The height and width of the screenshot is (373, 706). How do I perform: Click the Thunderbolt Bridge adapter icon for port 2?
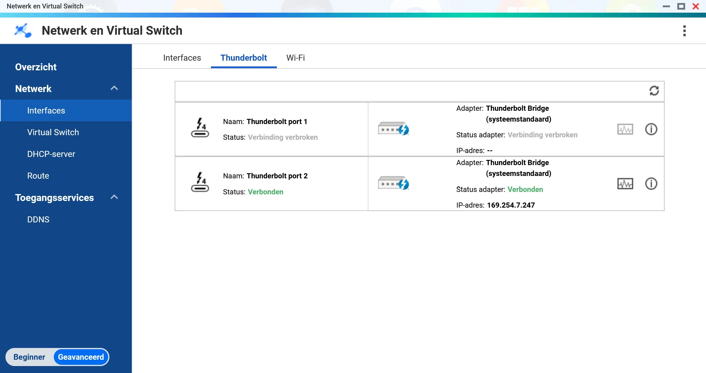pyautogui.click(x=393, y=183)
